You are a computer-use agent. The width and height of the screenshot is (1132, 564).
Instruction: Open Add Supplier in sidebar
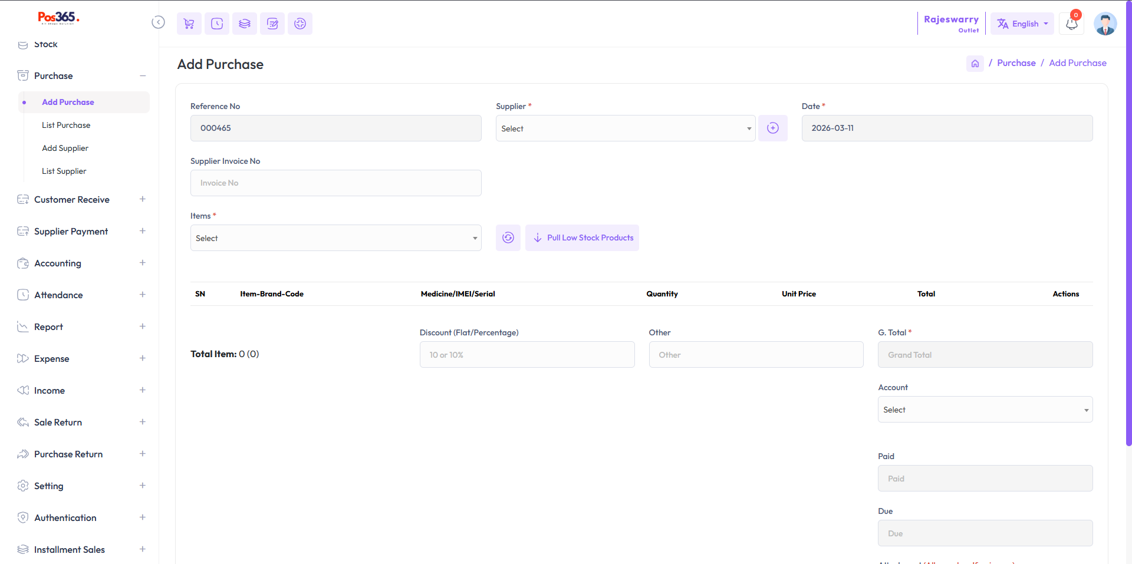[x=65, y=148]
